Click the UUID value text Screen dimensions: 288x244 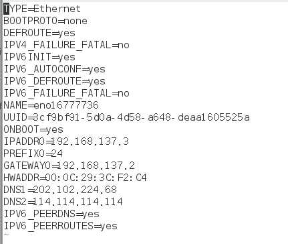pos(142,117)
